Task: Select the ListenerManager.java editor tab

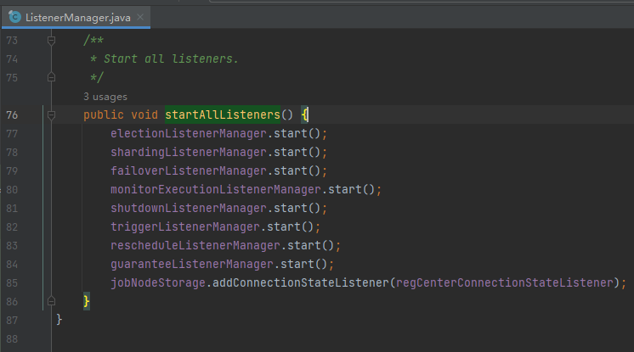Action: pos(76,17)
